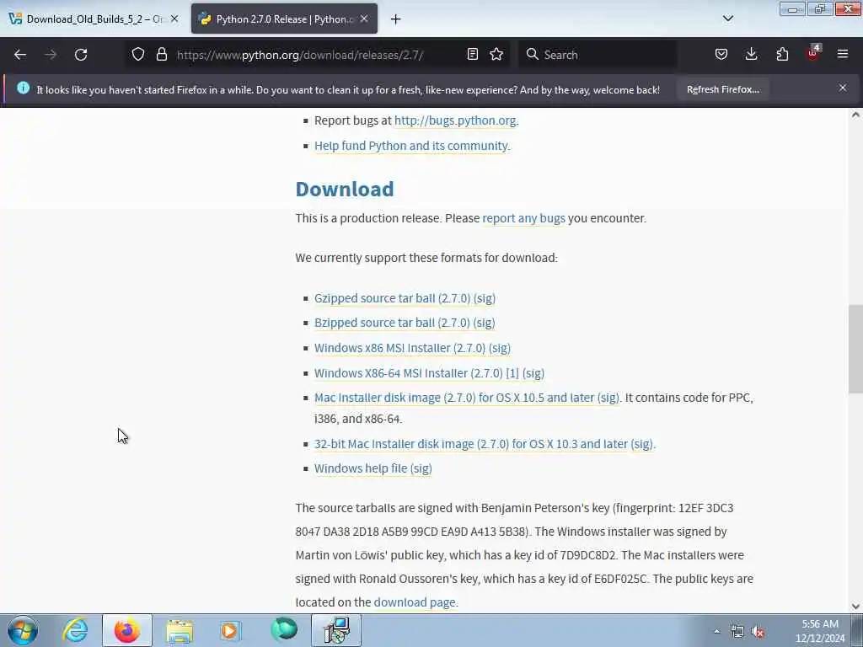Close the Download_Old_Builds_5_2 tab

coord(174,19)
